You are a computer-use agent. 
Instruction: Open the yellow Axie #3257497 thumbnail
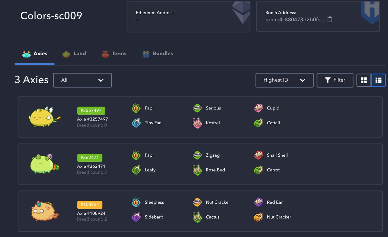click(45, 117)
